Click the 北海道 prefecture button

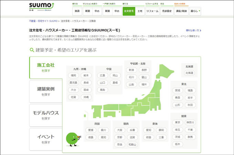[189, 73]
